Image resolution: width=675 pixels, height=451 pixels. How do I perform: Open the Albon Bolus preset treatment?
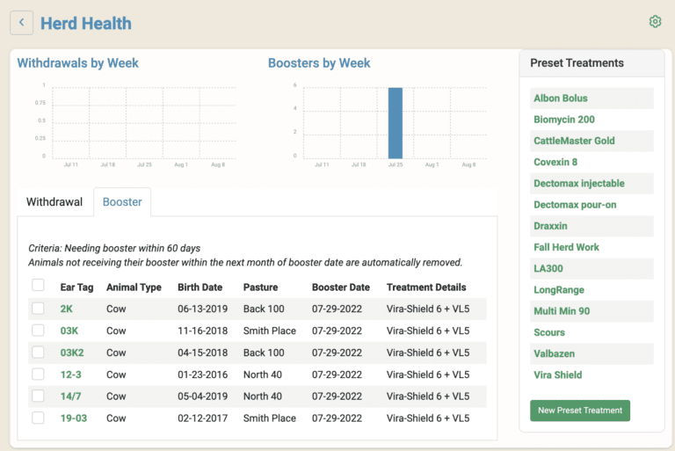(x=561, y=98)
